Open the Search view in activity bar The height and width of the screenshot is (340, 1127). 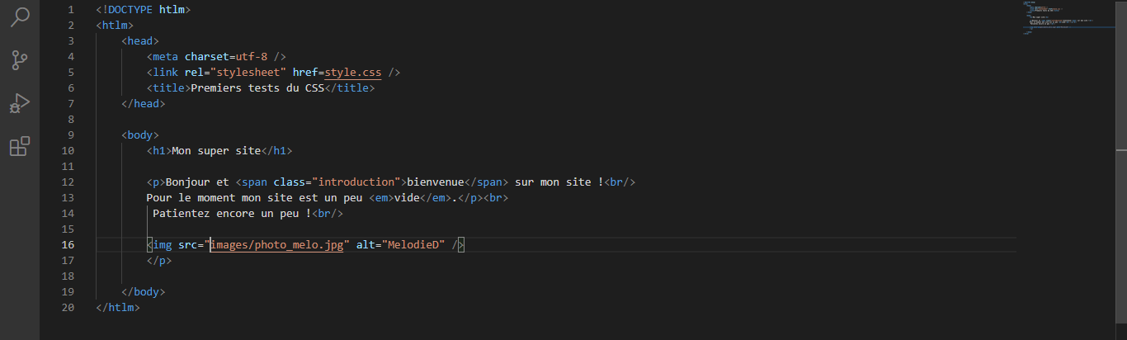20,17
